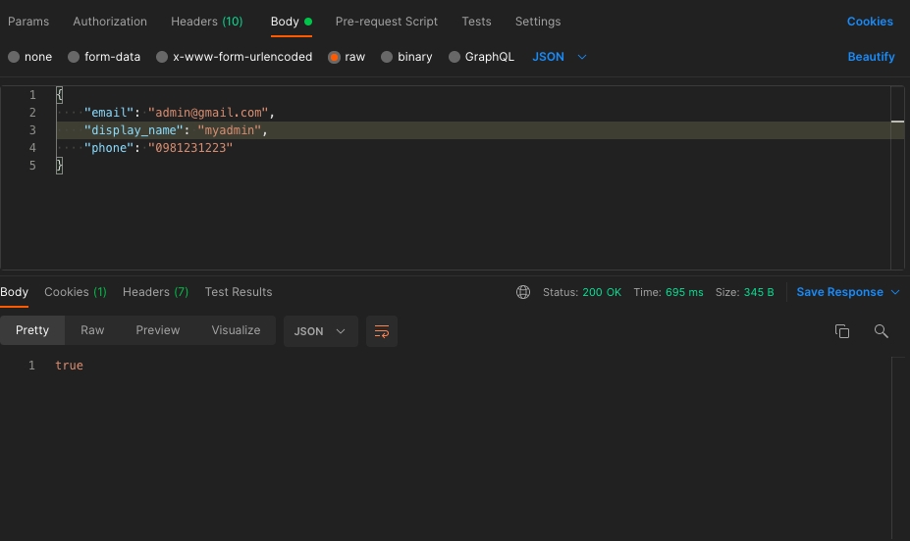Select the response Body tab
910x541 pixels.
point(14,292)
